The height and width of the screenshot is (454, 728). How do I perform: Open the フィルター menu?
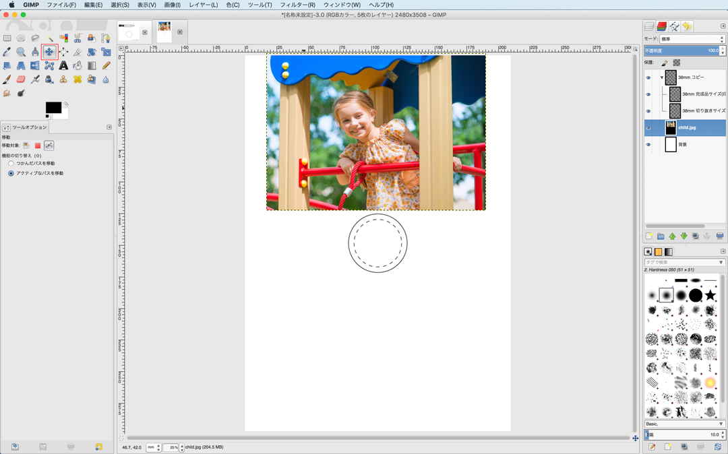click(297, 5)
